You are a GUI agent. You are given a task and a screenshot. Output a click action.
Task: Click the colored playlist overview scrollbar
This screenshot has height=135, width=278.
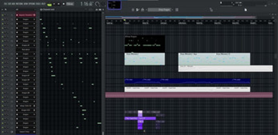click(x=180, y=17)
